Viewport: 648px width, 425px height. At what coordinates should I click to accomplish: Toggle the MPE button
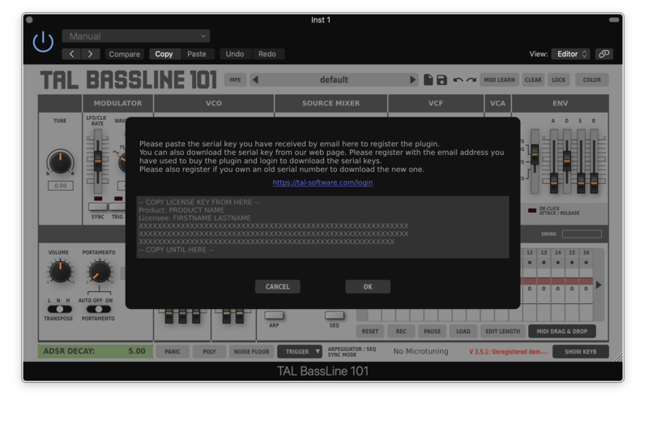pyautogui.click(x=235, y=79)
